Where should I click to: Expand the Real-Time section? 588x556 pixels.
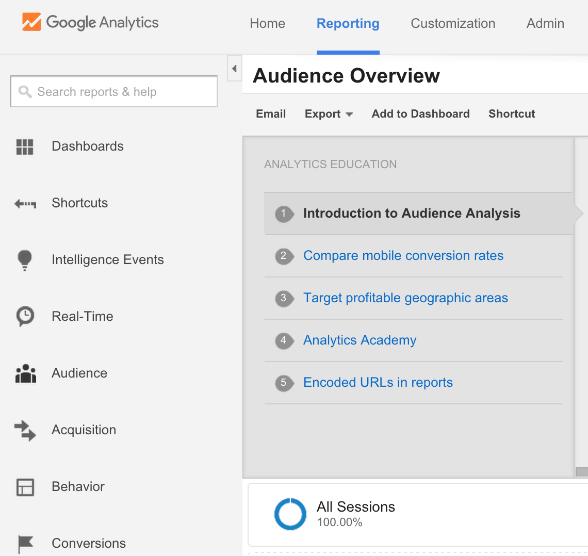pyautogui.click(x=82, y=316)
